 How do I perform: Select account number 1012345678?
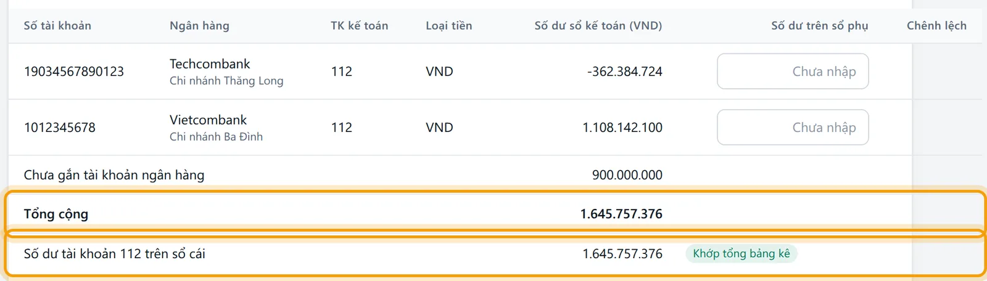coord(60,128)
